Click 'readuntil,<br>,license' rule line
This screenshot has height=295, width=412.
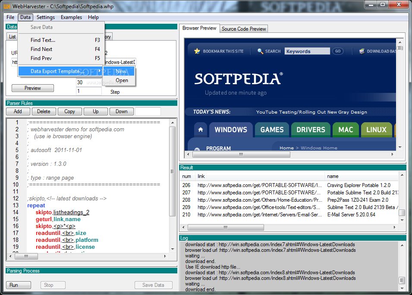65,247
